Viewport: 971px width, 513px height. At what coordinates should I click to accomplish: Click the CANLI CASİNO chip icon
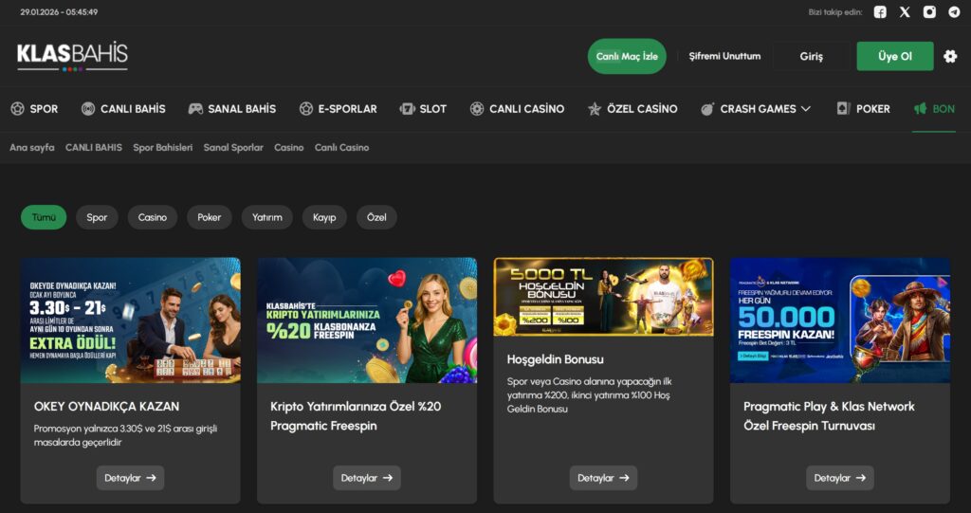(x=477, y=109)
